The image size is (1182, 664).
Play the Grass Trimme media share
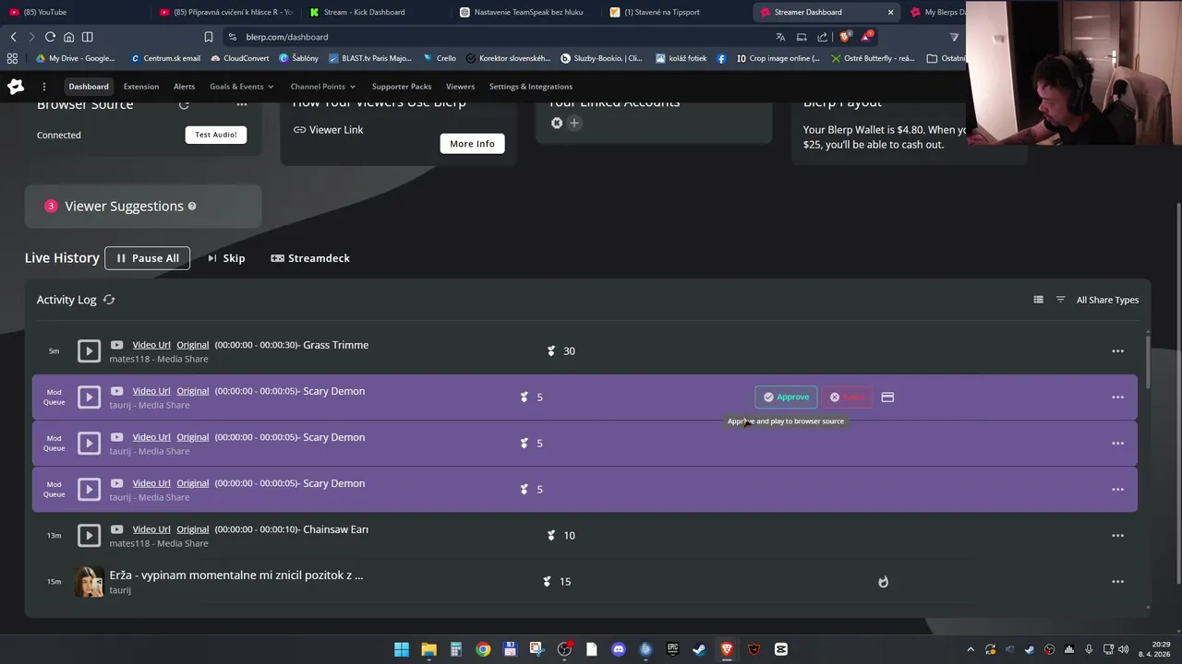point(89,350)
